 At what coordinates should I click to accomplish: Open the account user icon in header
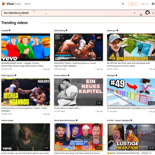(x=153, y=4)
